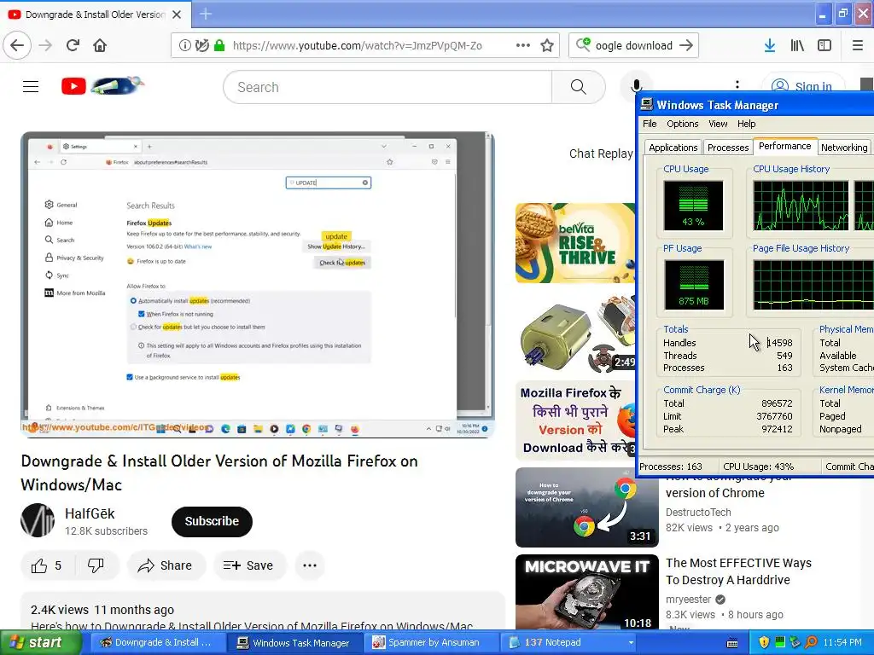Open the downgrade Chrome thumbnail lasting 3:31

(x=587, y=507)
